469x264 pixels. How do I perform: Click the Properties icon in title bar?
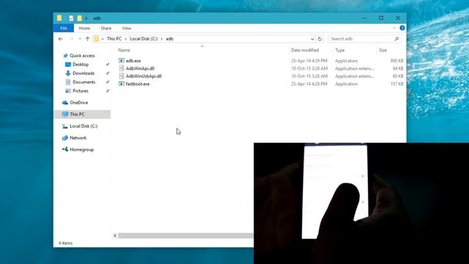click(x=71, y=18)
